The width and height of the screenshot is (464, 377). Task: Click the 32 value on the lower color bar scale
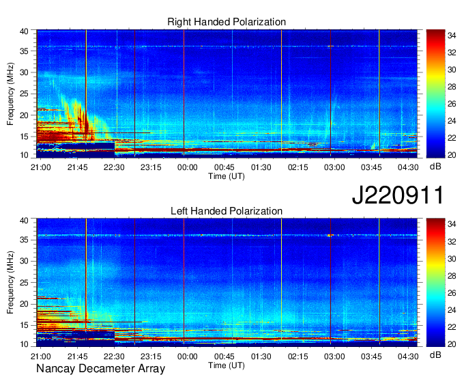452,242
